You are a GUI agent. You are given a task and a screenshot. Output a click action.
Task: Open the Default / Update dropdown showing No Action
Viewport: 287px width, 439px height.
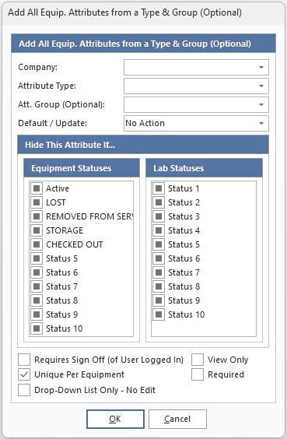tap(196, 123)
